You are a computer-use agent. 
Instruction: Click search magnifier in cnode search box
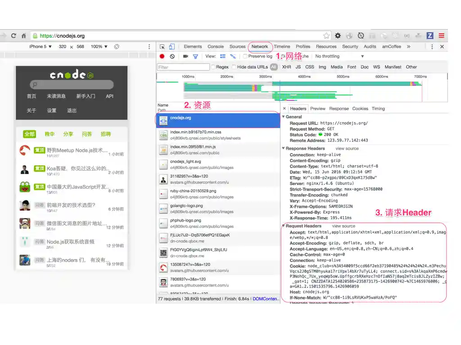coord(35,85)
